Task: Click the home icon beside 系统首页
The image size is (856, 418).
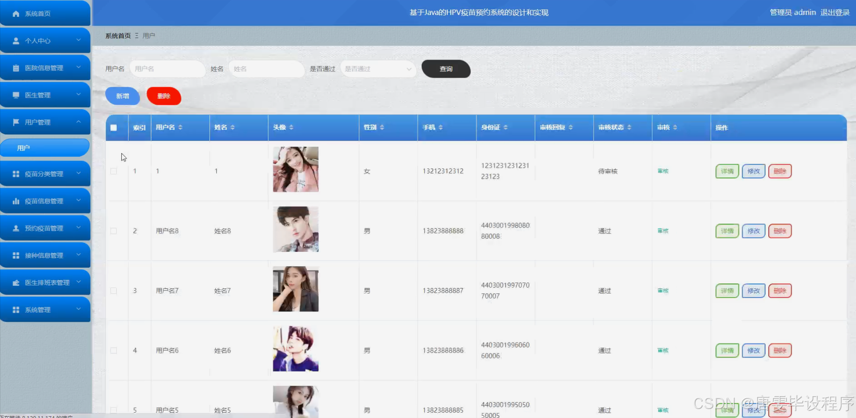Action: click(16, 14)
